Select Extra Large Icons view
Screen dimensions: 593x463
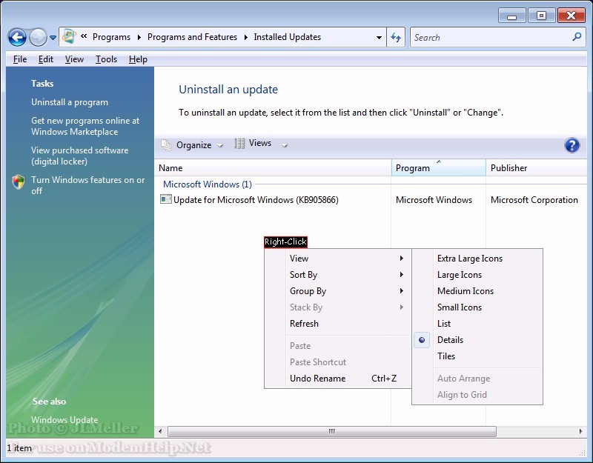[x=477, y=259]
